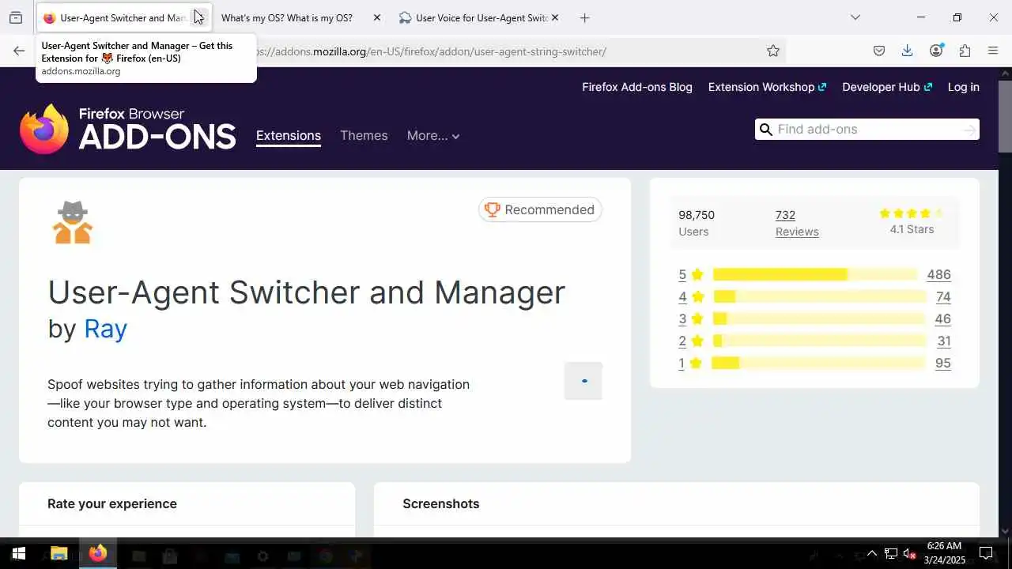The height and width of the screenshot is (569, 1012).
Task: Click the network tray icon
Action: point(891,553)
